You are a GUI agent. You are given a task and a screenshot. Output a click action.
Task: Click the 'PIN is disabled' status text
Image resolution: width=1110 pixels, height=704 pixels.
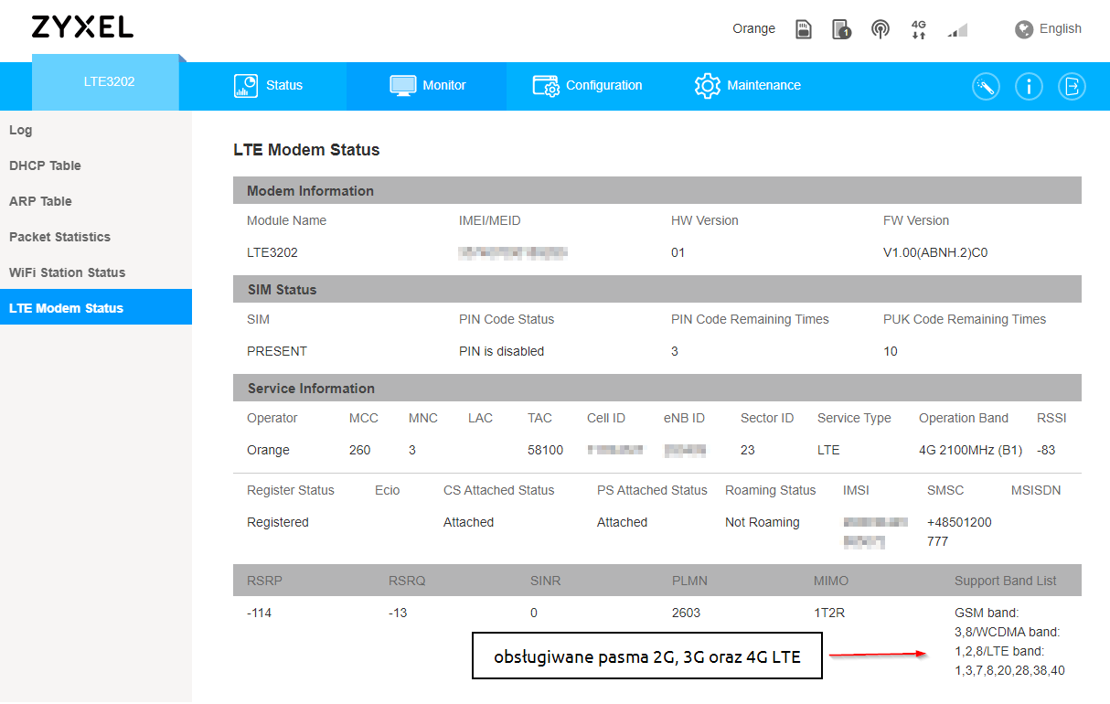501,351
